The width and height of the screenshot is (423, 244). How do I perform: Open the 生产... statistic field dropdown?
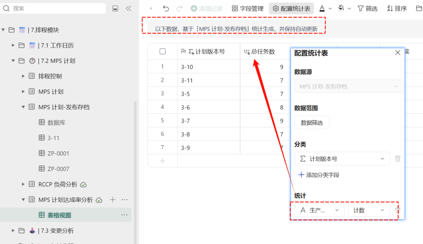[319, 210]
